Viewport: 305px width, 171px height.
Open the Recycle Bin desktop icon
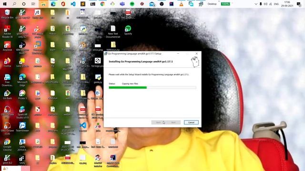pos(8,14)
